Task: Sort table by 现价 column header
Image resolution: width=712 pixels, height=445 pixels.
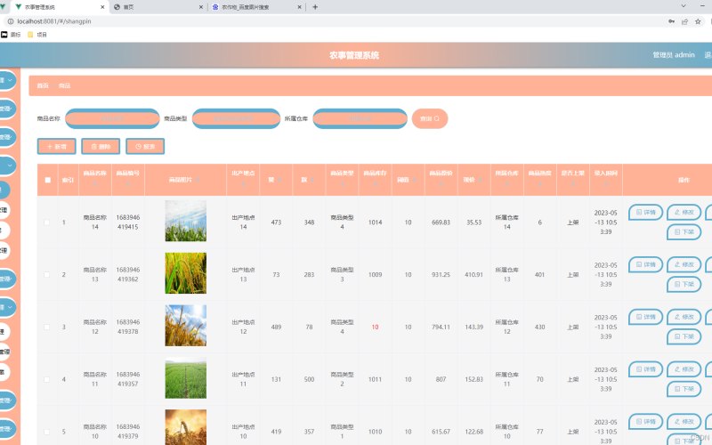Action: pos(473,181)
